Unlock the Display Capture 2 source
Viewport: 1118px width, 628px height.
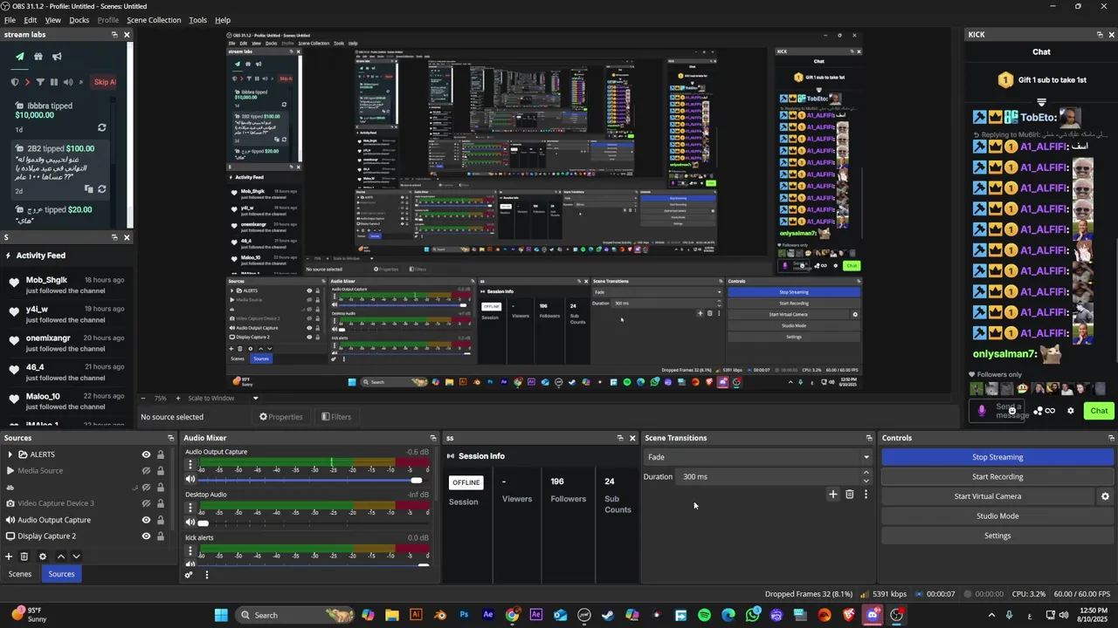coord(161,536)
